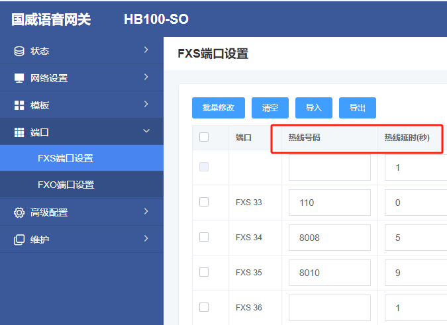This screenshot has height=325, width=447.
Task: Click the FXS端口设置 page heading
Action: click(213, 54)
